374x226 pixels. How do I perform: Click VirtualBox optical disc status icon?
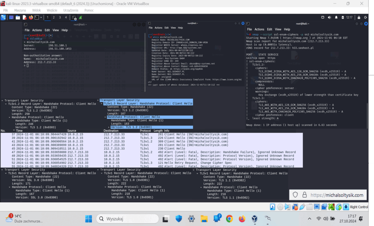click(x=280, y=207)
